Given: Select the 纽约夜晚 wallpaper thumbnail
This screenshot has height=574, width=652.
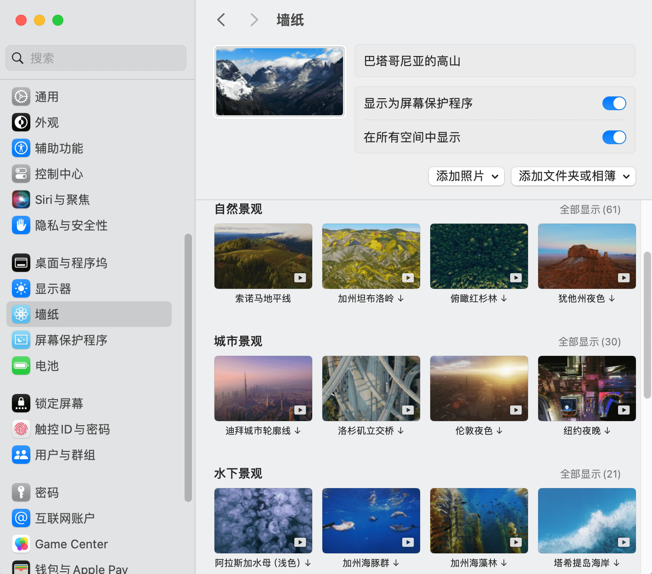Looking at the screenshot, I should point(587,388).
